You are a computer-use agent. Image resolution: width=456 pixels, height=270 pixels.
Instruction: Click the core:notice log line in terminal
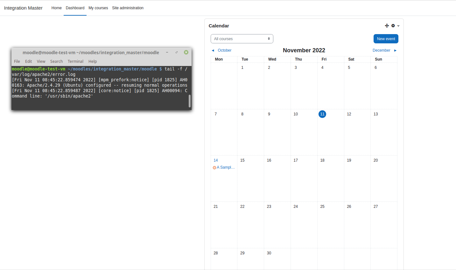100,93
